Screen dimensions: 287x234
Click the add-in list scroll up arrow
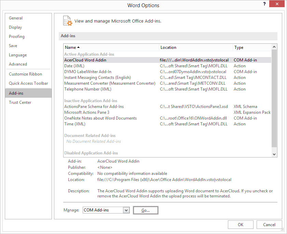(x=274, y=47)
